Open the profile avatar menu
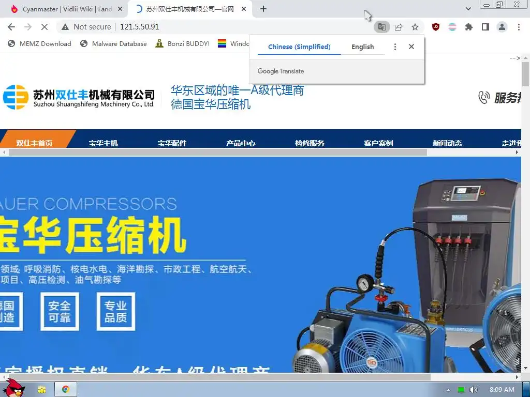This screenshot has height=397, width=530. pyautogui.click(x=502, y=27)
